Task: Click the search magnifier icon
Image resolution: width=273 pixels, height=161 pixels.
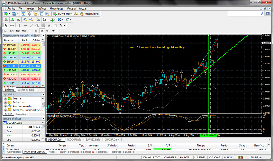Action: pyautogui.click(x=262, y=13)
